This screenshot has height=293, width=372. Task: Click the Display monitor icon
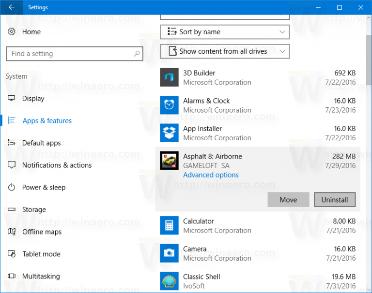tap(12, 98)
